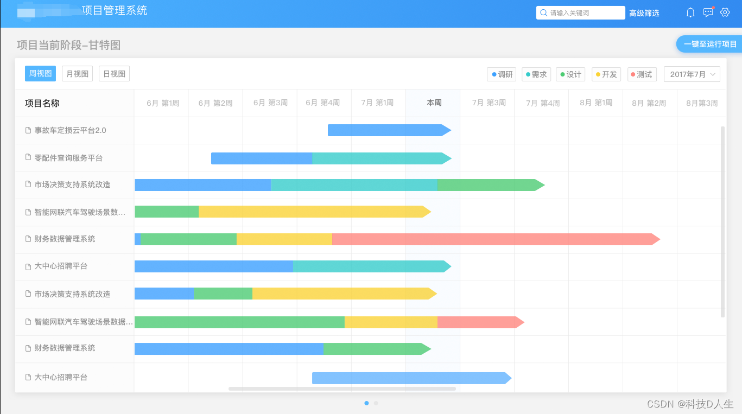Click file icon beside 事故车定损云平台2.0
Image resolution: width=742 pixels, height=414 pixels.
point(28,130)
